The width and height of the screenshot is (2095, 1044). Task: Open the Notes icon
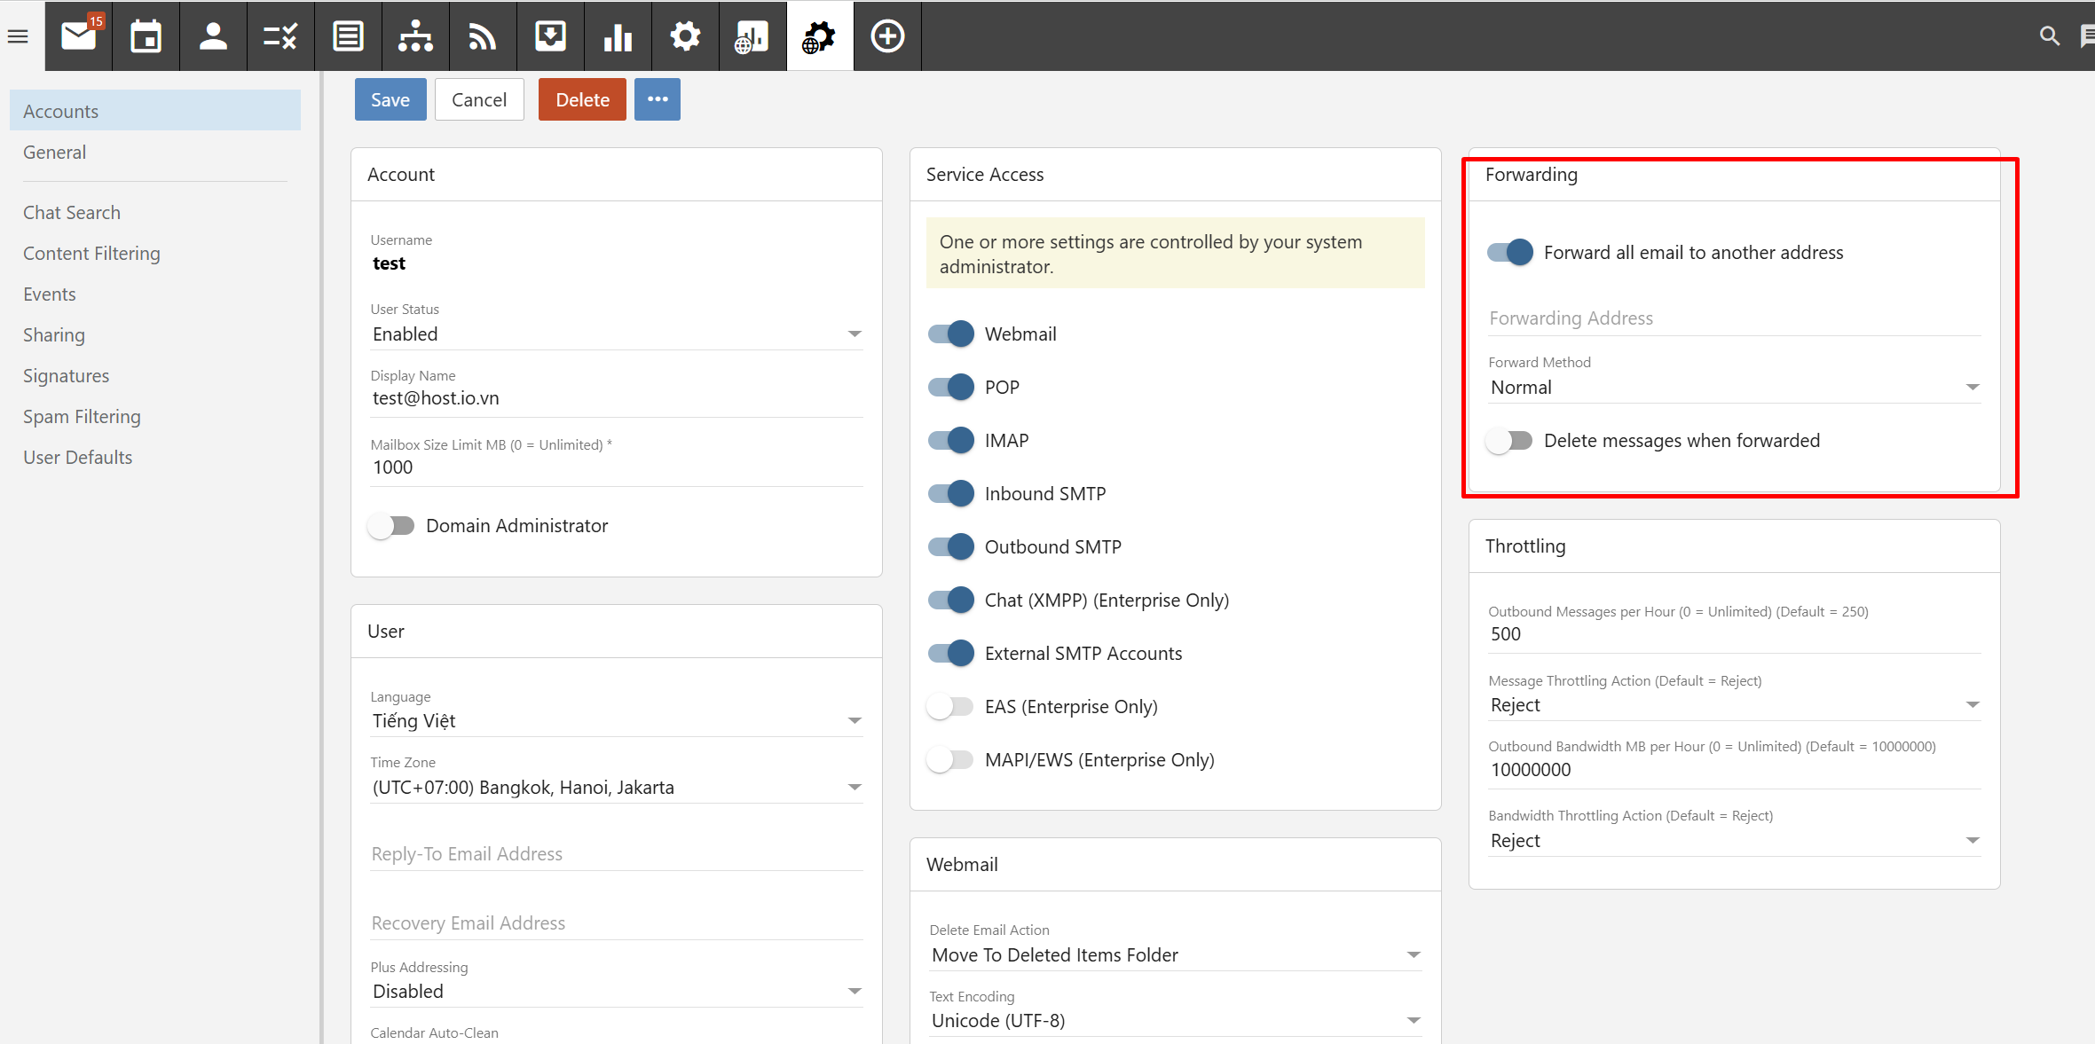coord(349,36)
